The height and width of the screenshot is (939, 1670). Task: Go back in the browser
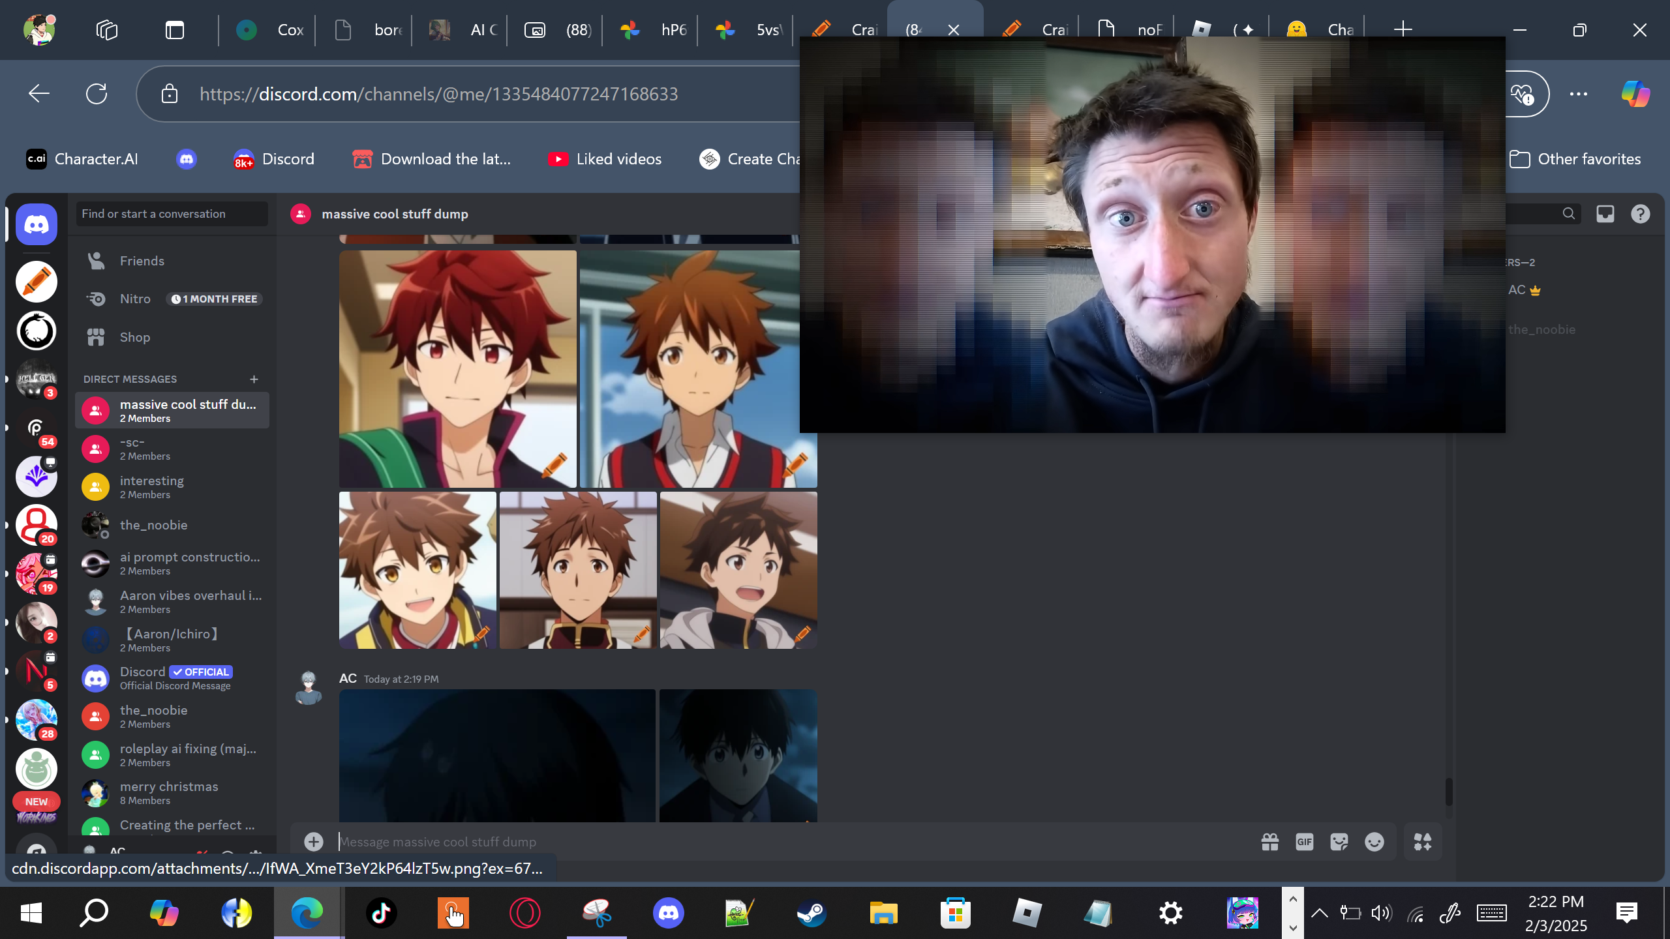[x=39, y=94]
